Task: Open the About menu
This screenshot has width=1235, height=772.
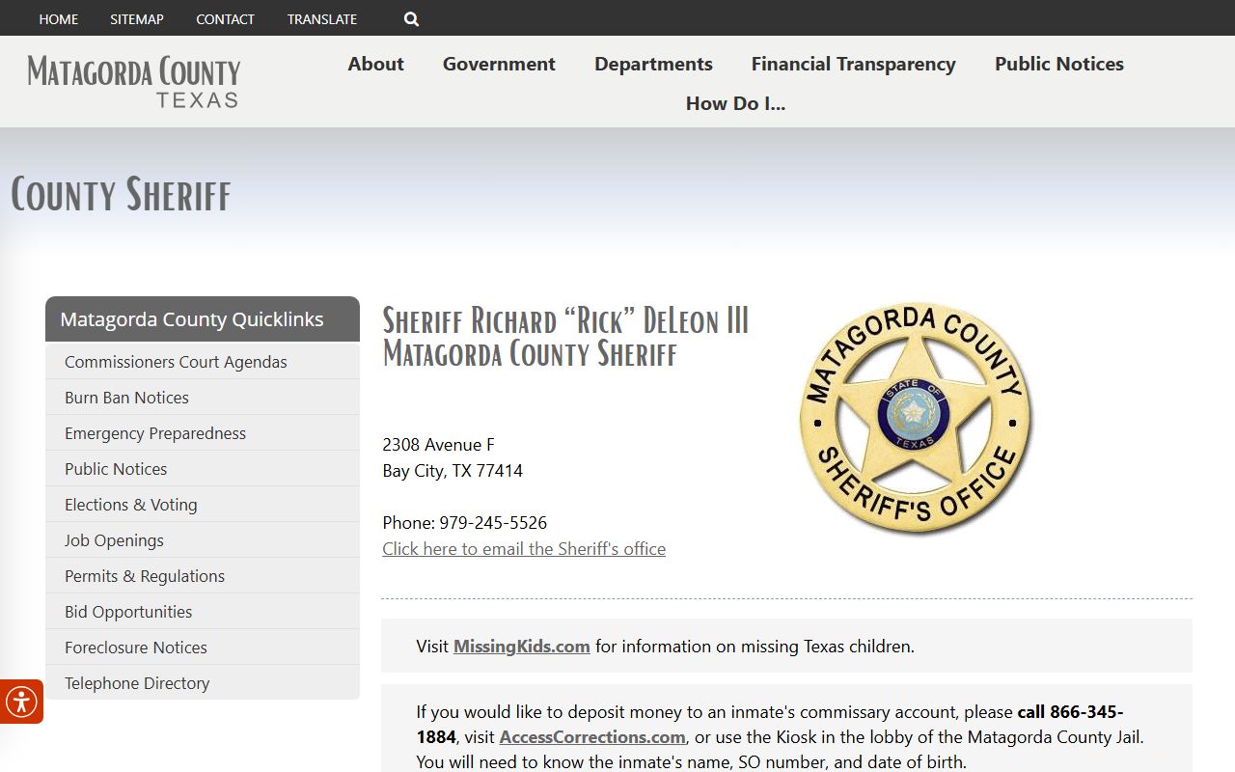Action: pos(376,64)
